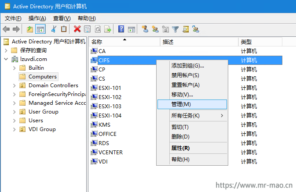This screenshot has width=296, height=192.
Task: Click the Find objects toolbar icon
Action: pyautogui.click(x=186, y=29)
